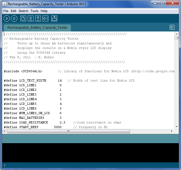Click the horizontal scrollbar thumb
Screen dimensions: 181x170
(x=68, y=131)
